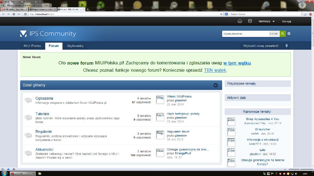Viewport: 314px width, 176px height.
Task: Click the notifications icon beside the username
Action: click(250, 21)
